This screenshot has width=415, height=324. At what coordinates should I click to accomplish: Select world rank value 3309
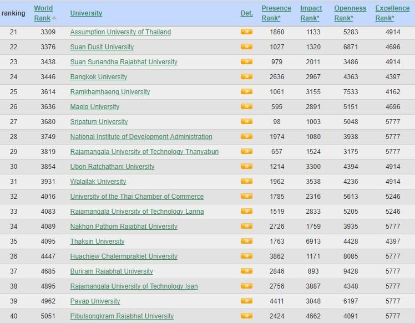[48, 32]
